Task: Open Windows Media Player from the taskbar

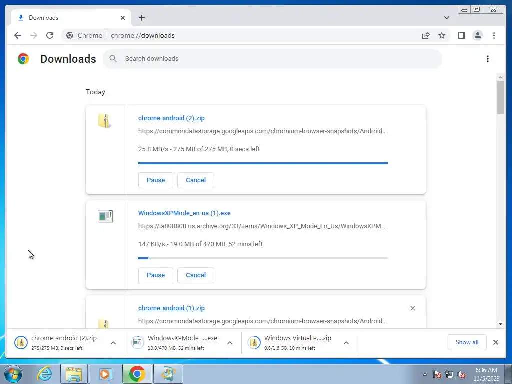Action: point(105,374)
